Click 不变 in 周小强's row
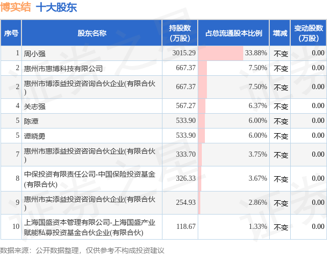Screen dimensions: 327x255 281,54
